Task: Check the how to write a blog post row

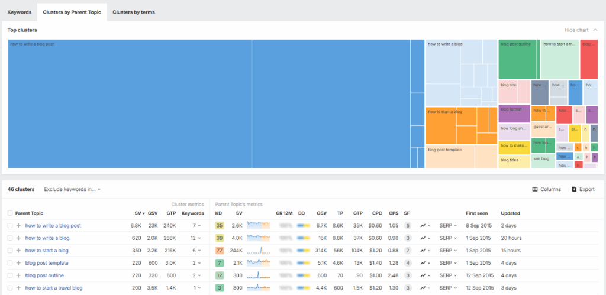Action: 10,225
